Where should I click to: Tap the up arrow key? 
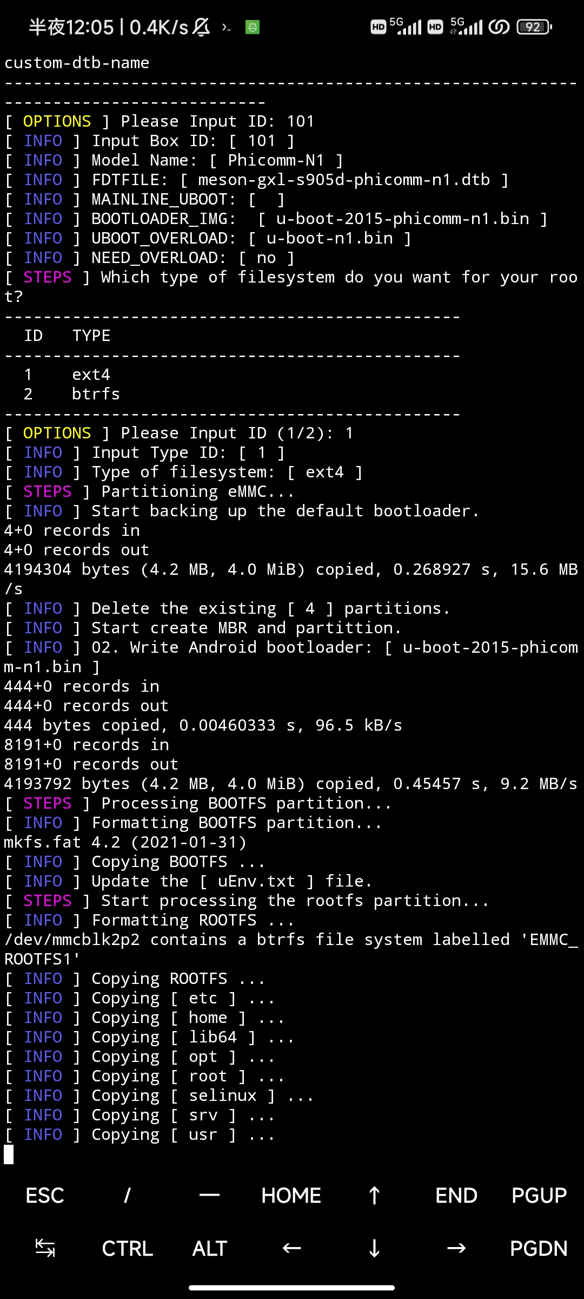click(x=374, y=1196)
